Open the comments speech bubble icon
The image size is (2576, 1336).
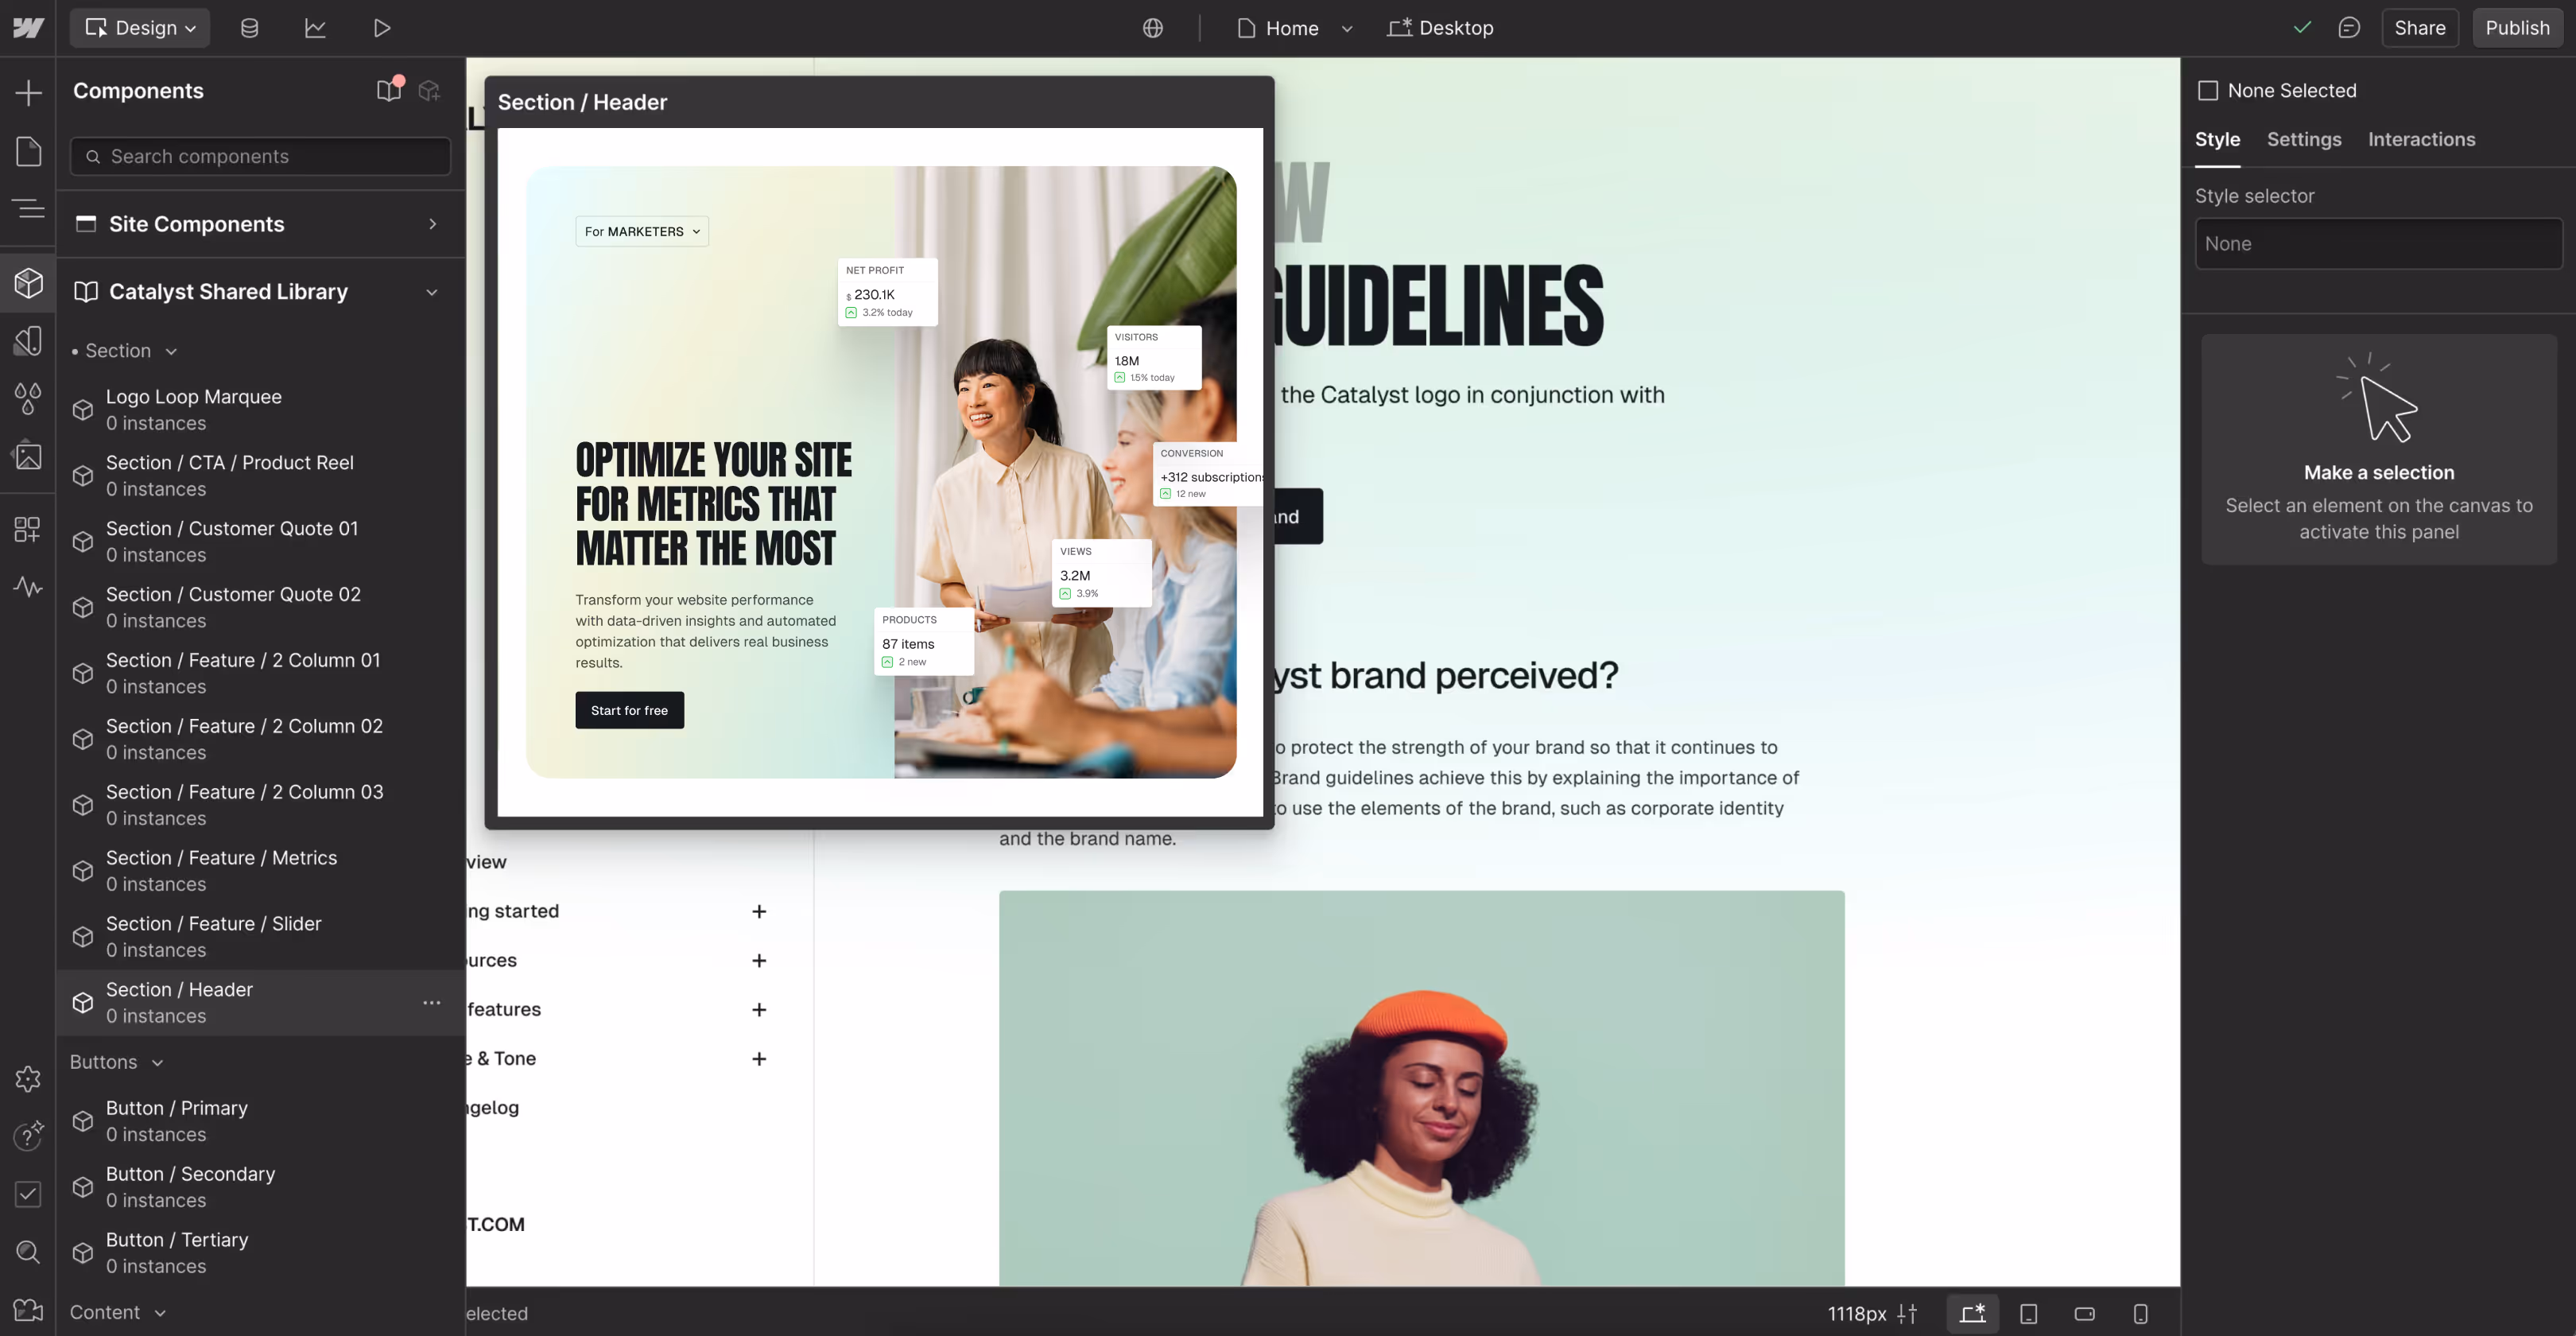coord(2349,28)
